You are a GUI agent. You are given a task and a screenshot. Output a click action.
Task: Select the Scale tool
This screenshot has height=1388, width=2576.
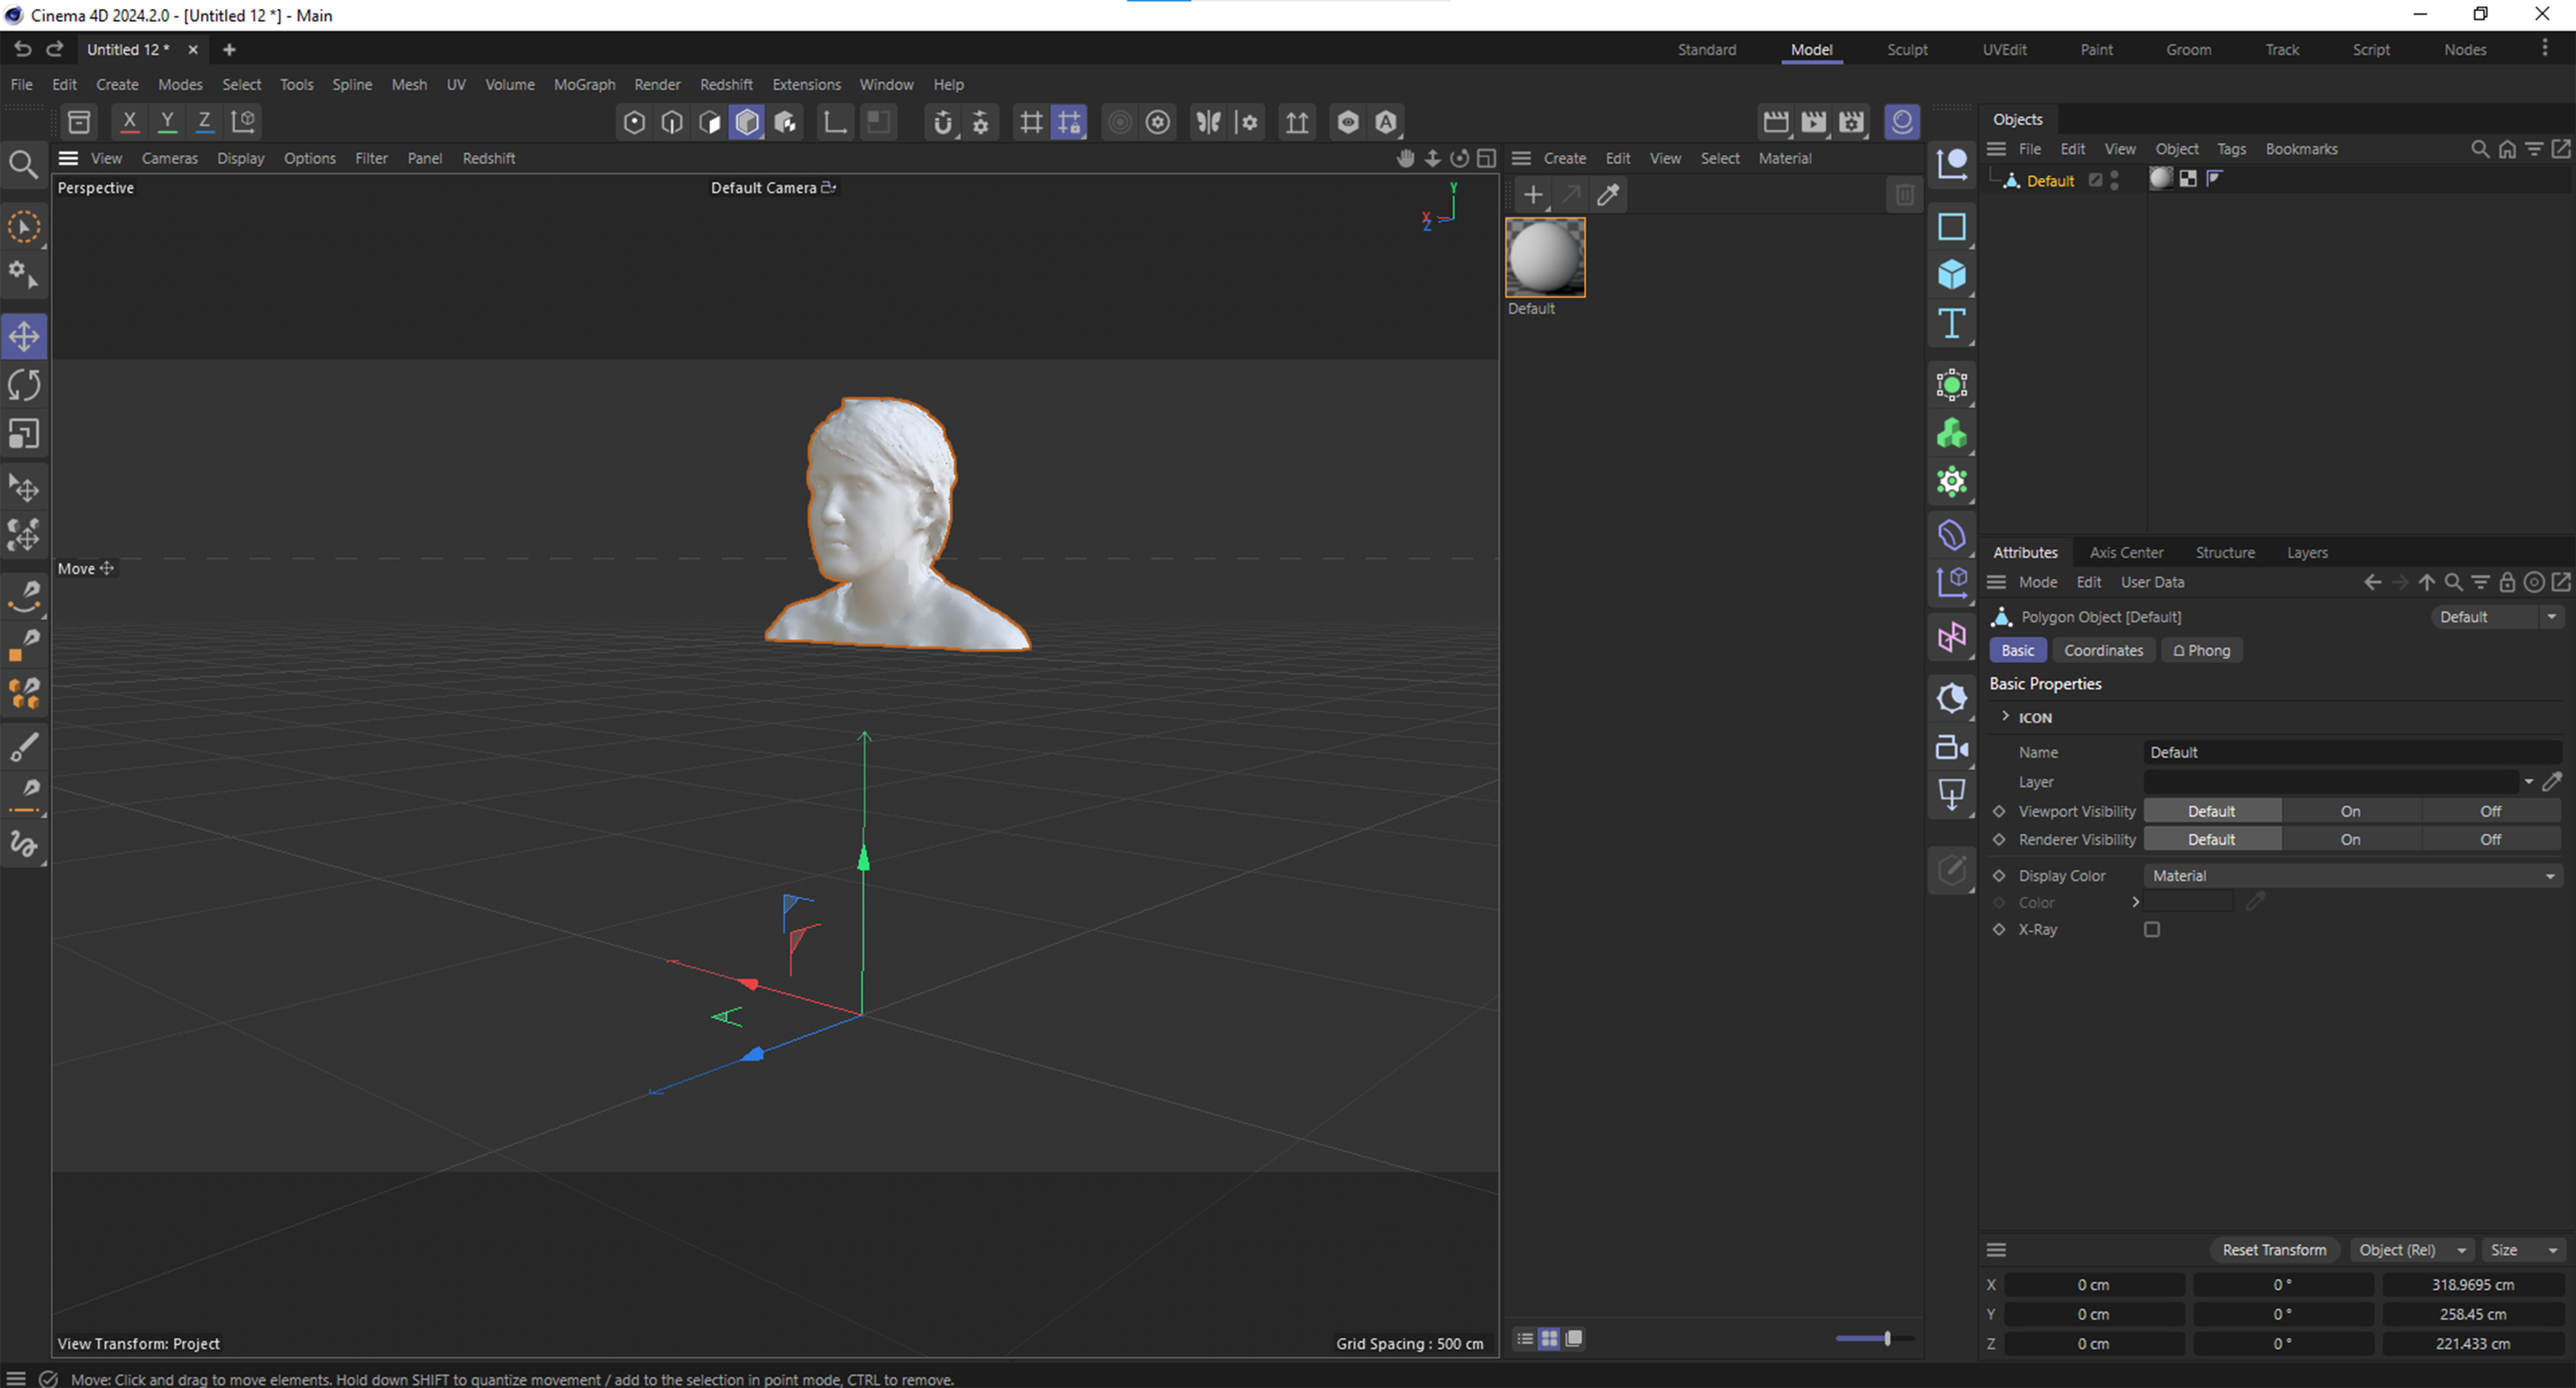(x=24, y=433)
